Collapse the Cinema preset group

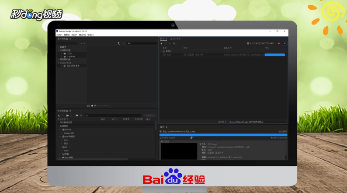click(x=60, y=130)
